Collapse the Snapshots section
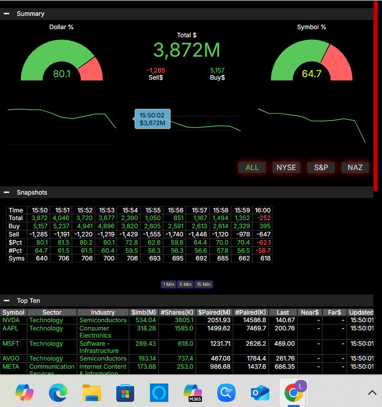The height and width of the screenshot is (407, 382). pos(7,193)
